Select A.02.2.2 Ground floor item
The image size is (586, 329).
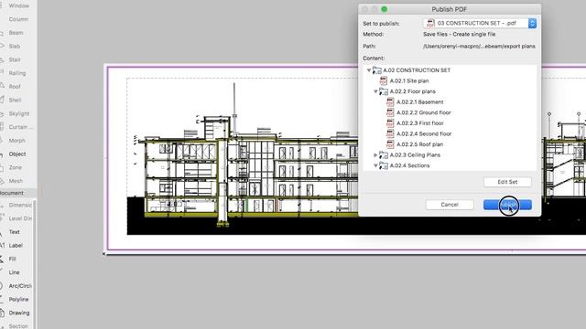point(423,112)
